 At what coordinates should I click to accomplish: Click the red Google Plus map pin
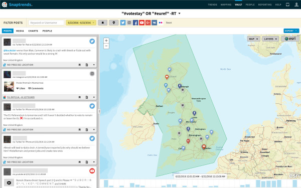tap(188, 141)
